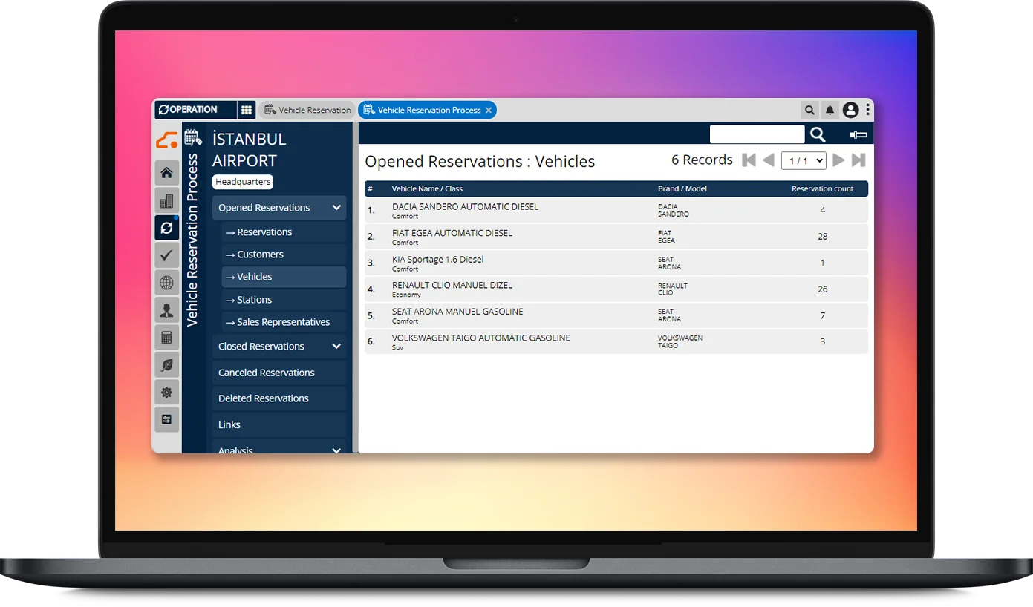Viewport: 1033px width, 607px height.
Task: Toggle the pin icon in dark header bar
Action: tap(858, 135)
